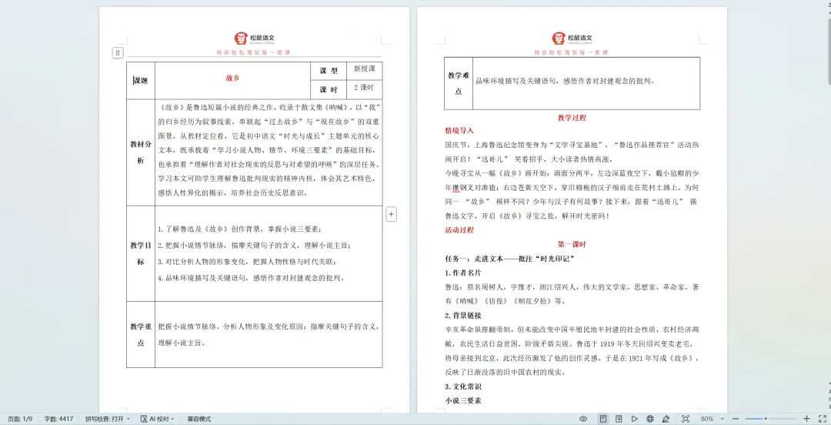Screen dimensions: 831x425
Task: Switch to outline view icon
Action: click(x=619, y=419)
